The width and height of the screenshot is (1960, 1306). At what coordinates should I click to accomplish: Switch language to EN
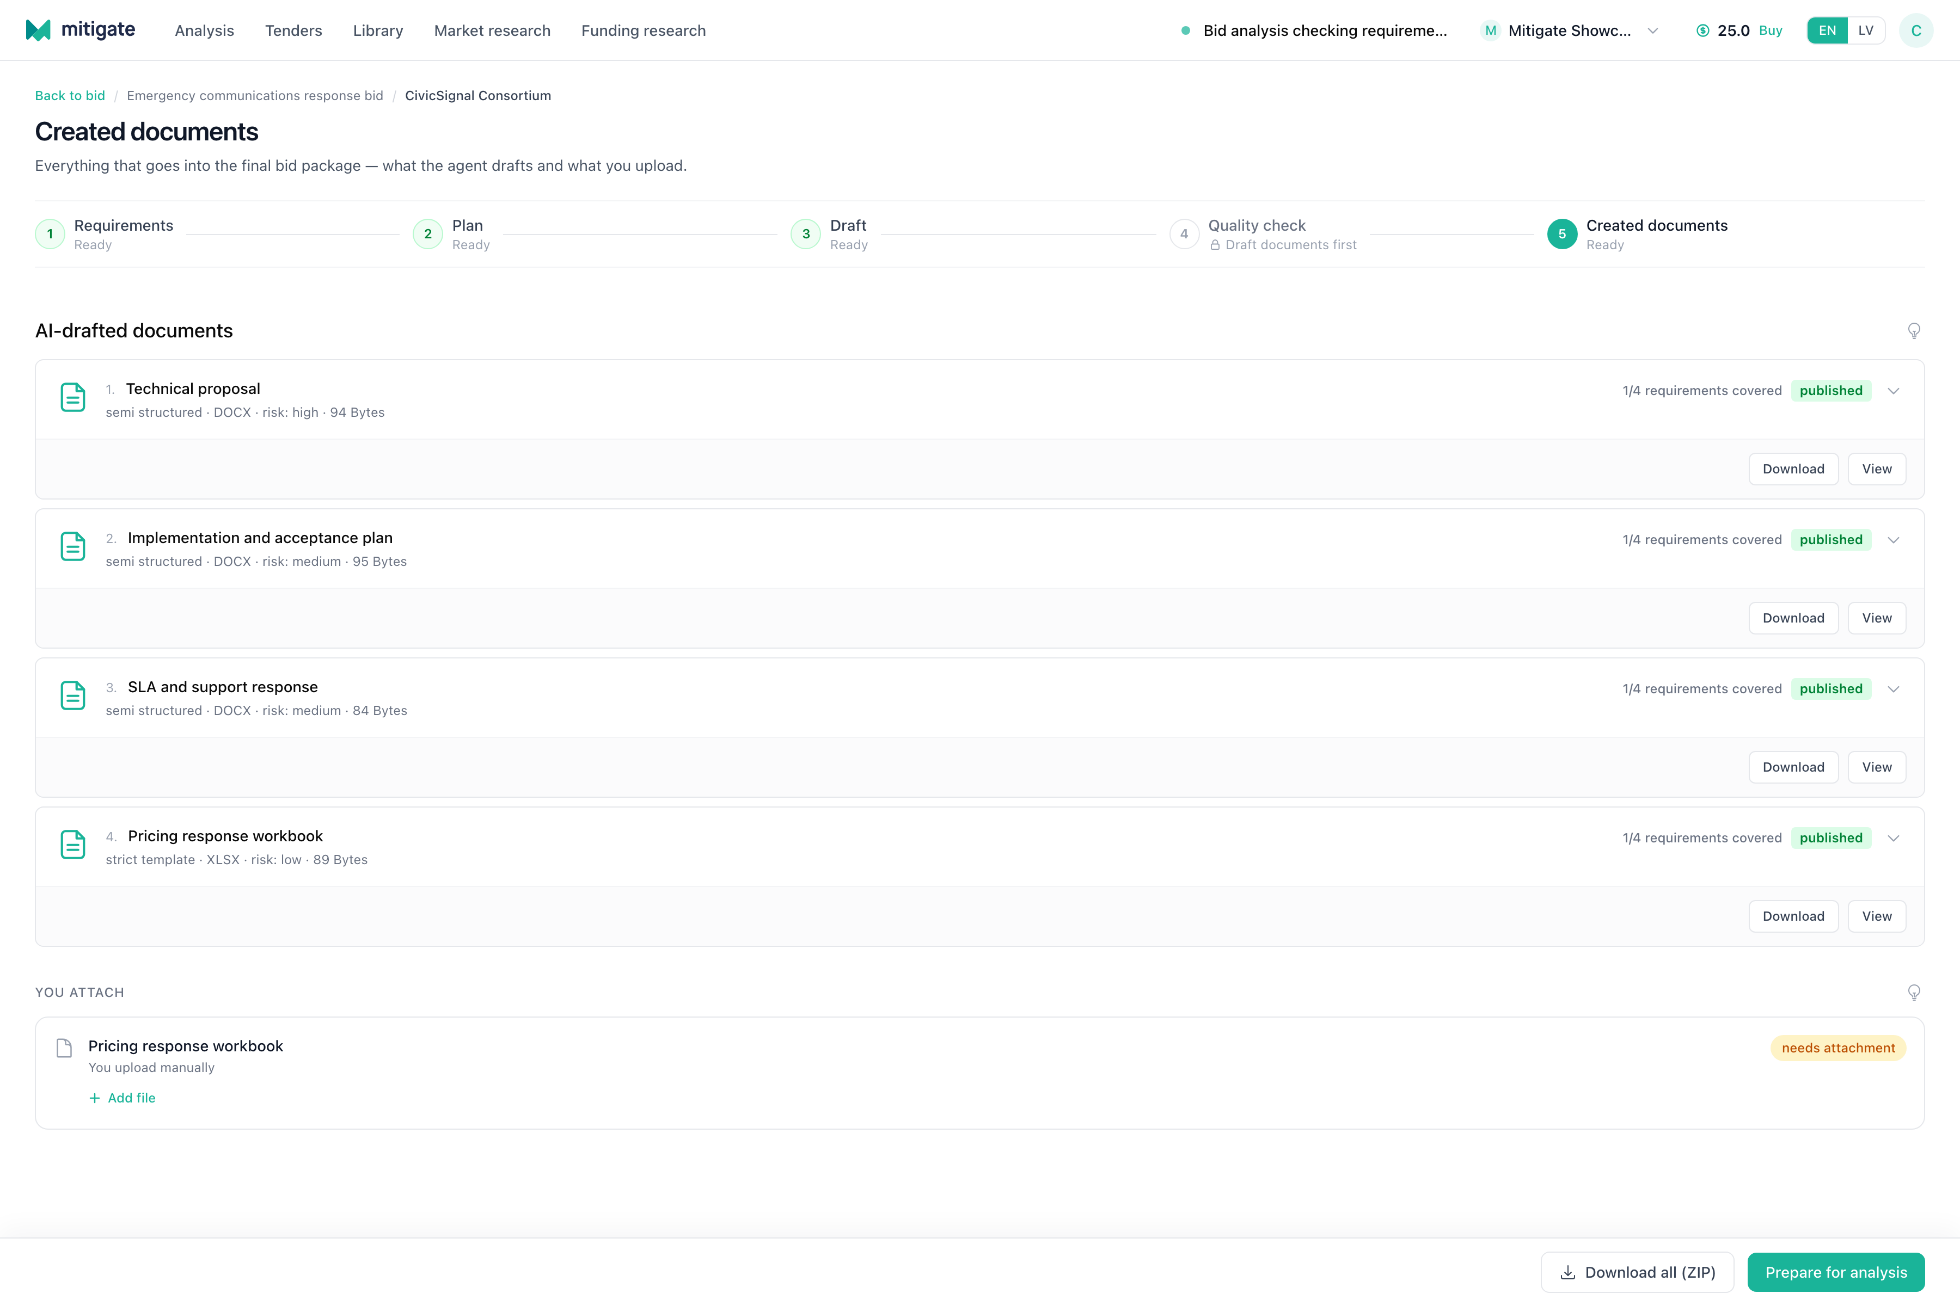[1827, 31]
